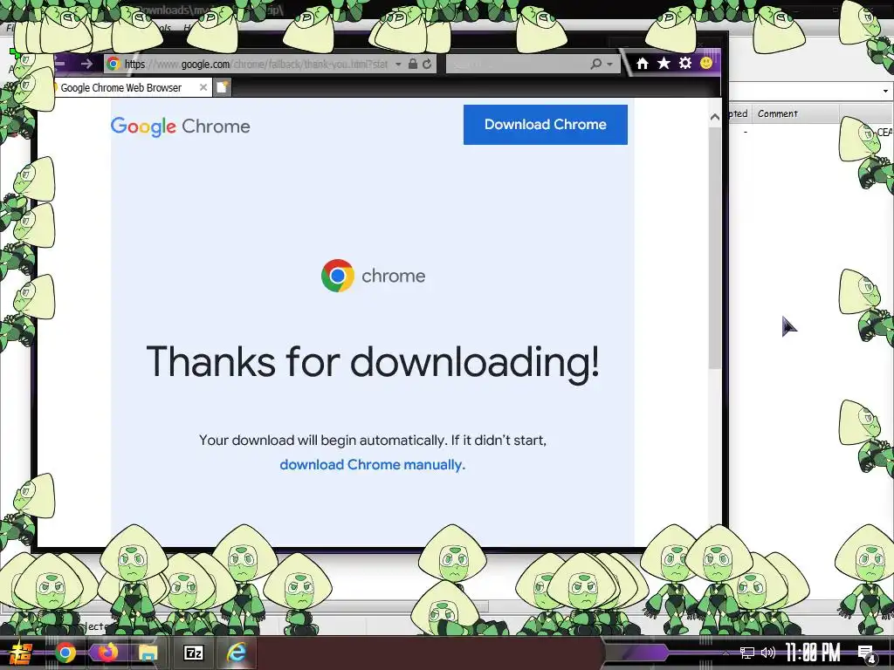Switch to Internet Explorer in the taskbar
The height and width of the screenshot is (670, 894).
[x=237, y=653]
